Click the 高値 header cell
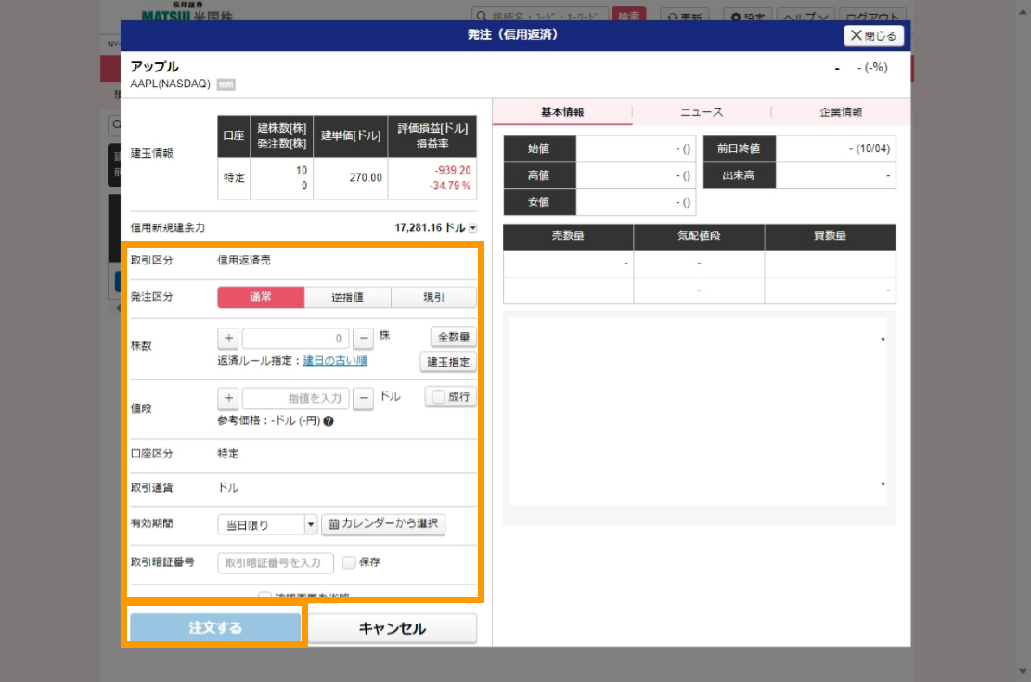 [x=539, y=175]
